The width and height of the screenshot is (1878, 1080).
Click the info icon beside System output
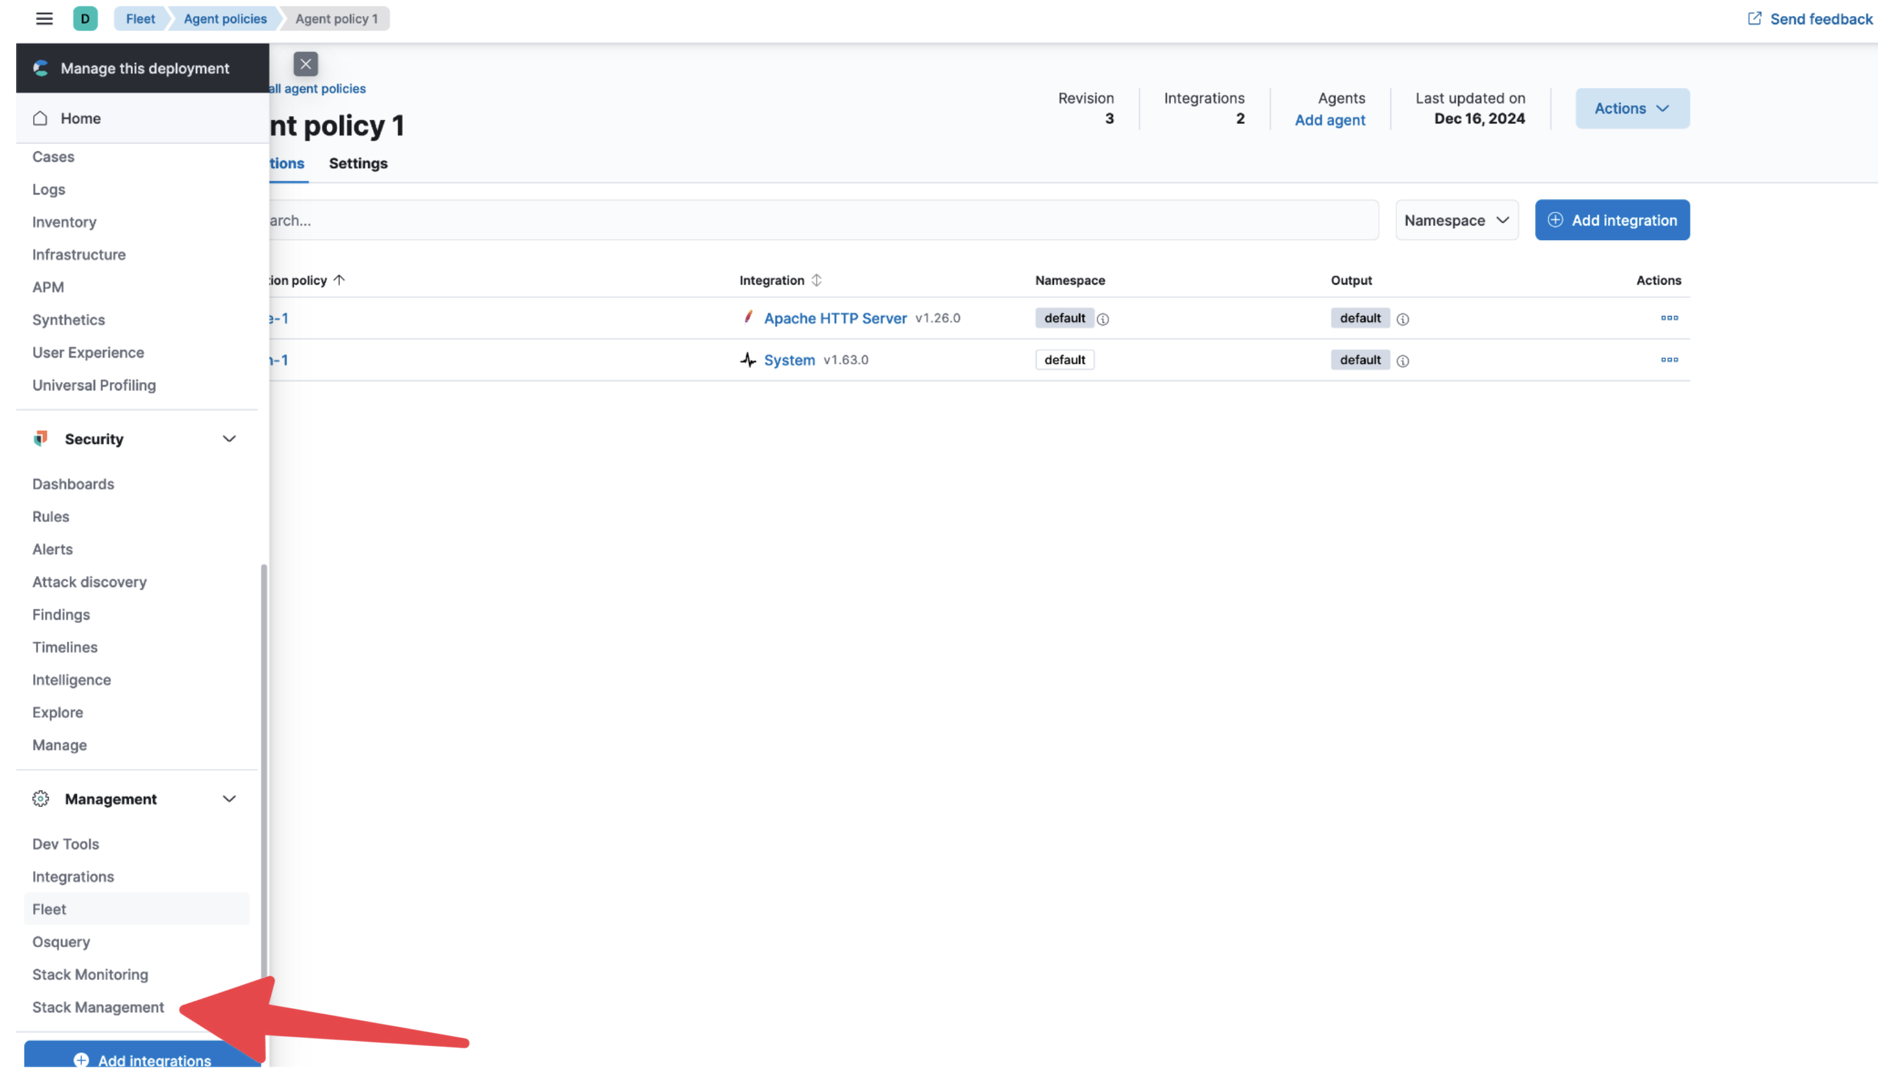coord(1402,360)
